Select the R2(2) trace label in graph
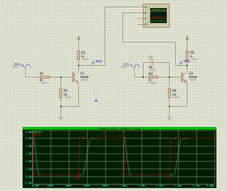Screen dimensions: 227x191 38,132
